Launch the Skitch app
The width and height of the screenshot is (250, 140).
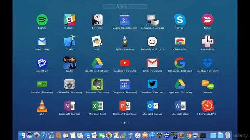[207, 20]
